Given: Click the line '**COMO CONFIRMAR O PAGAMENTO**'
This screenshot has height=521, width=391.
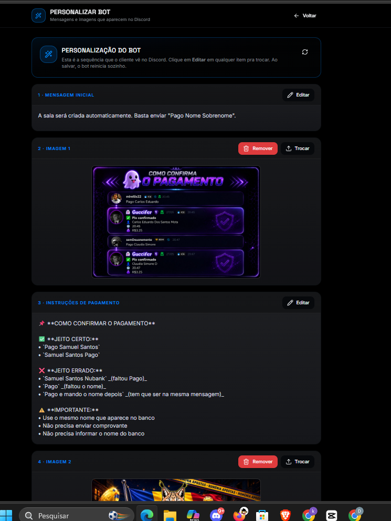Looking at the screenshot, I should pos(97,323).
